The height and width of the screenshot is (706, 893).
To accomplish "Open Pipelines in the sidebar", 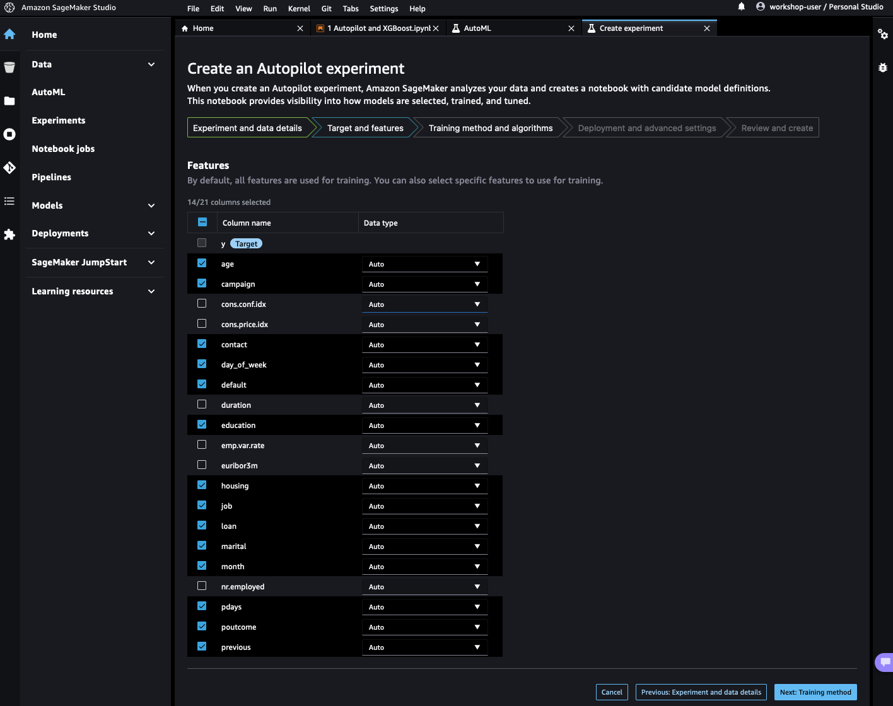I will click(x=52, y=177).
